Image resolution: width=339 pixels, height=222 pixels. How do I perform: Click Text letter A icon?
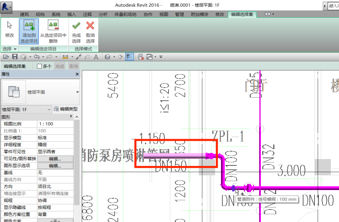click(96, 57)
